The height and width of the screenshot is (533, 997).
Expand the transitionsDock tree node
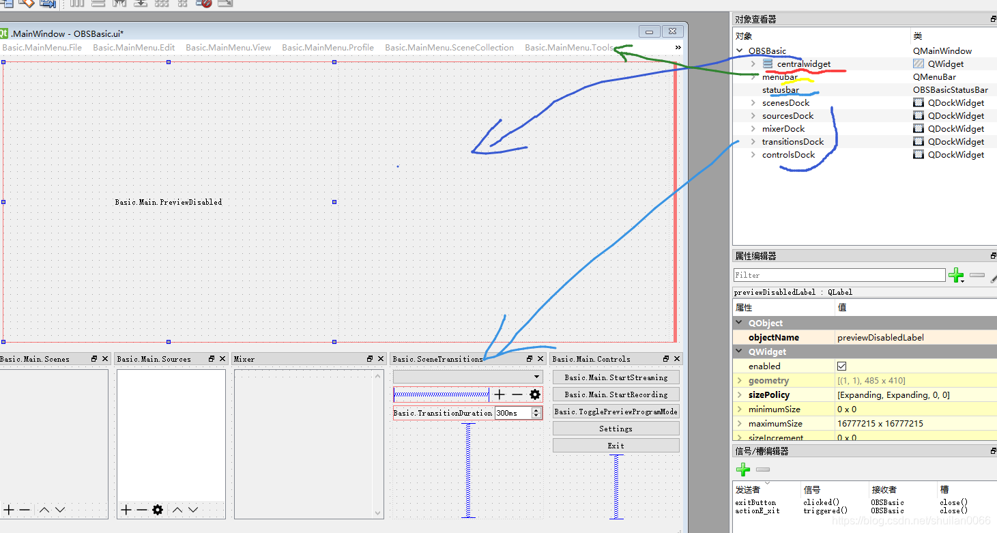point(753,142)
